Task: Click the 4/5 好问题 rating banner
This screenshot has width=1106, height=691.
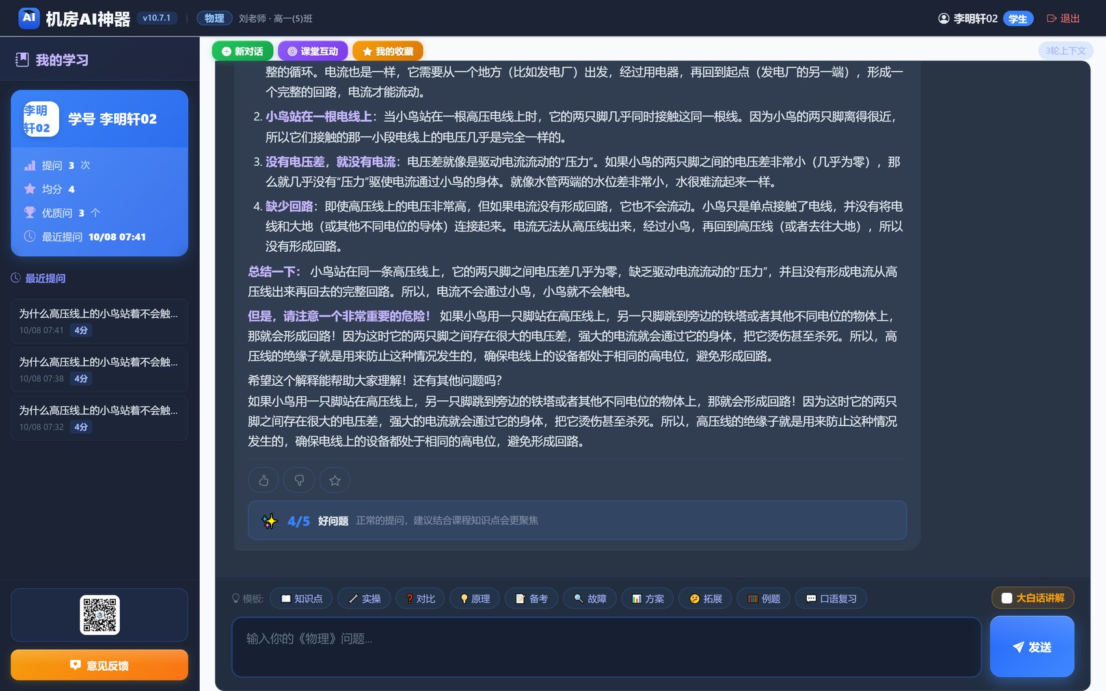Action: pyautogui.click(x=577, y=521)
